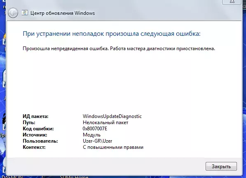Click the Контекст label
This screenshot has height=178, width=246.
tap(34, 147)
